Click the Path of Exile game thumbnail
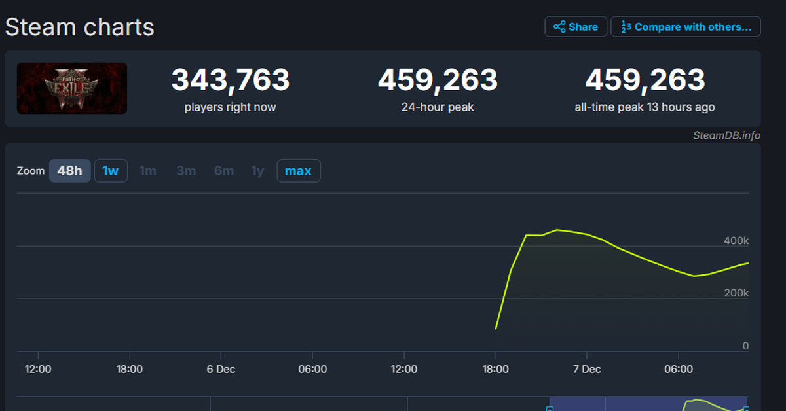 tap(72, 88)
